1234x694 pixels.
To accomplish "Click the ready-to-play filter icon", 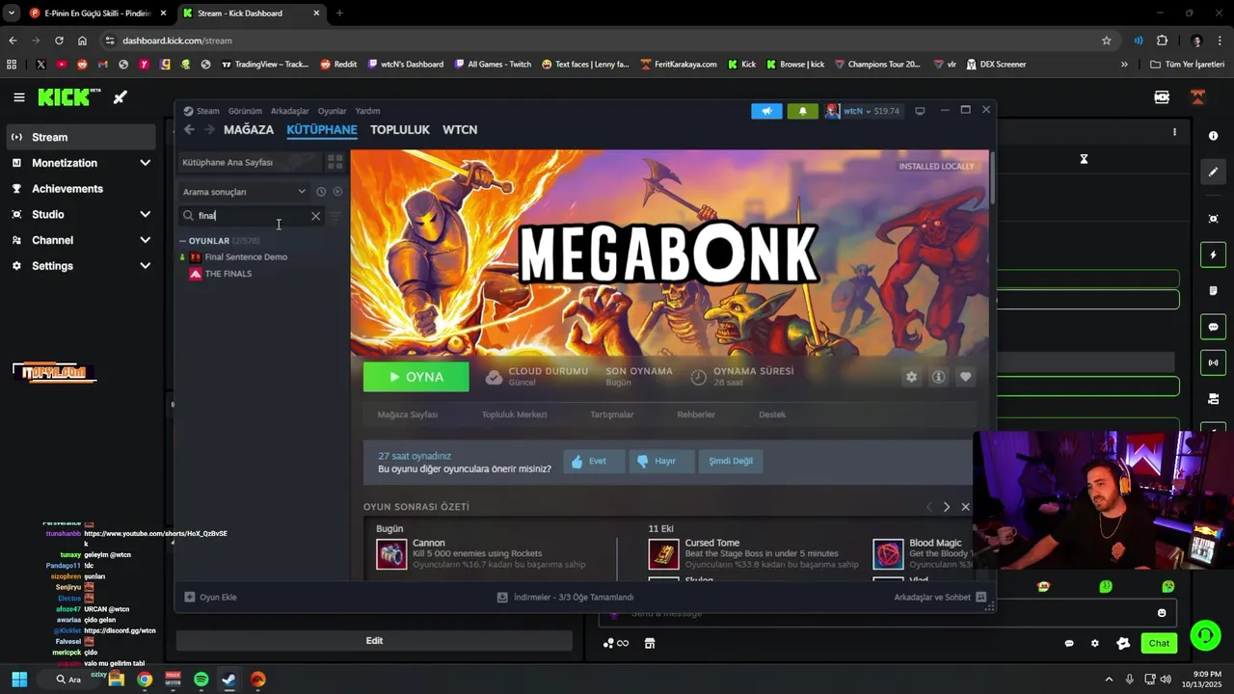I will coord(337,192).
